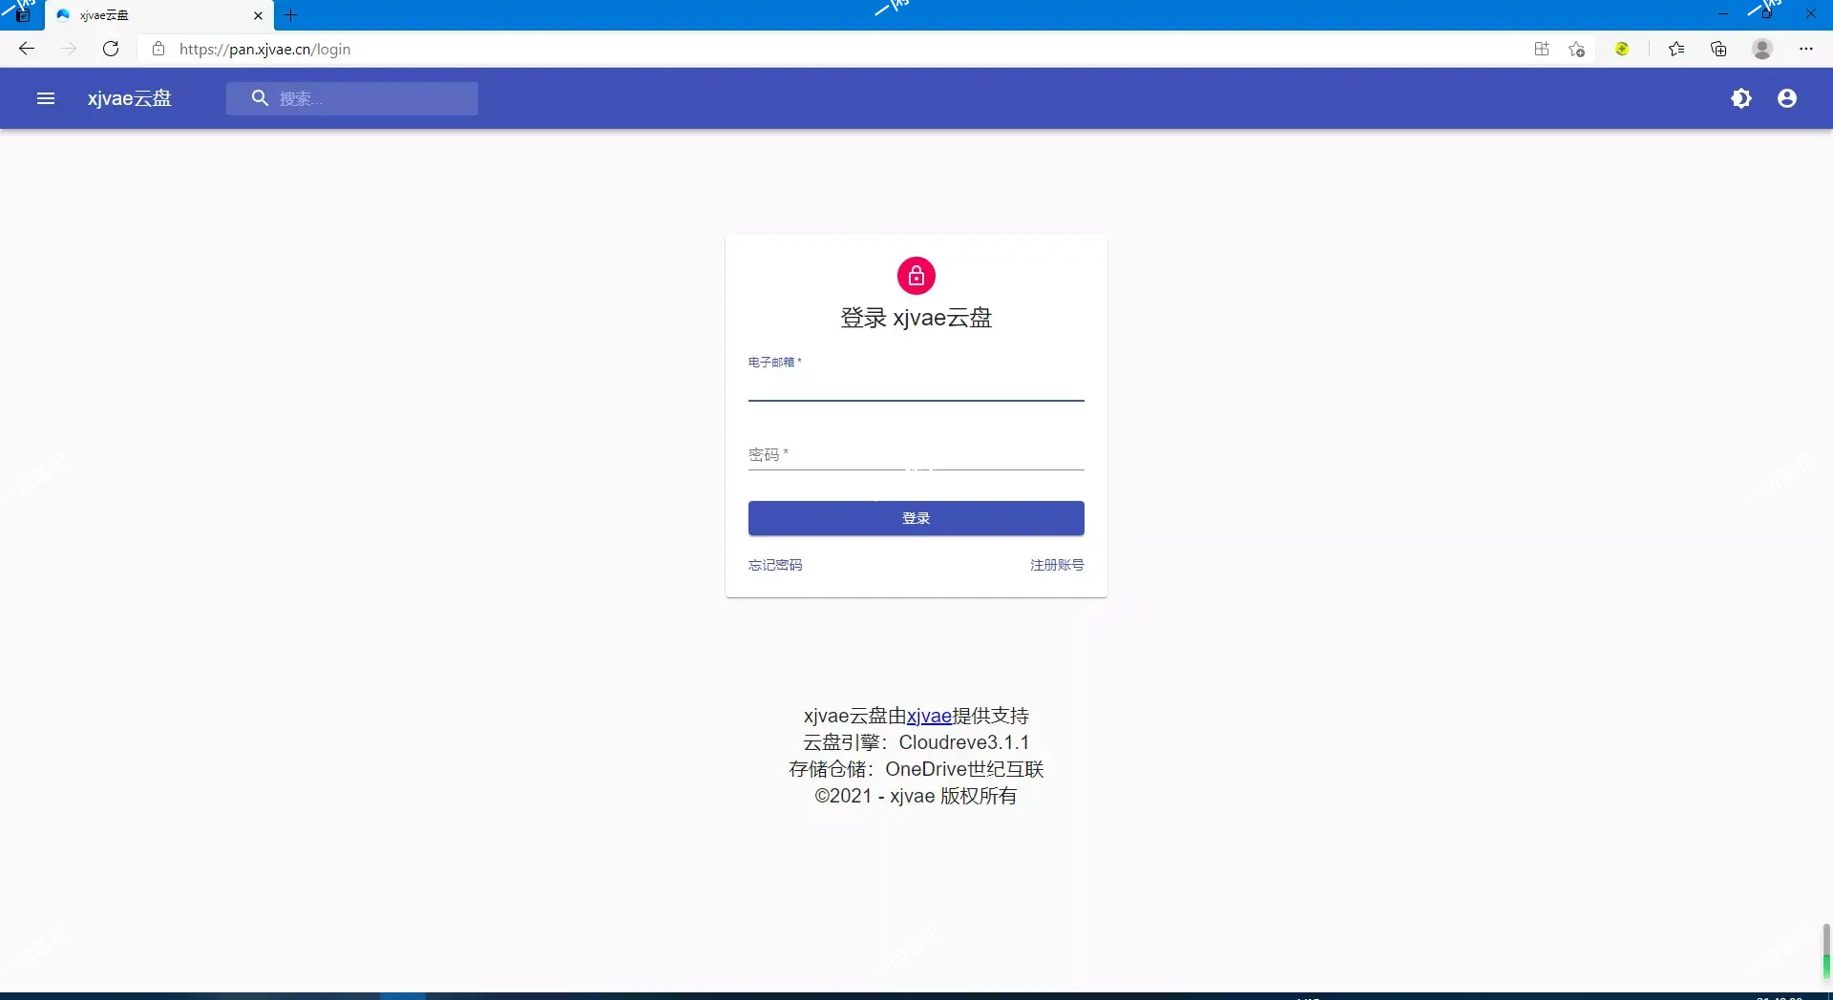Open the Collections panel
1833x1000 pixels.
point(1718,49)
